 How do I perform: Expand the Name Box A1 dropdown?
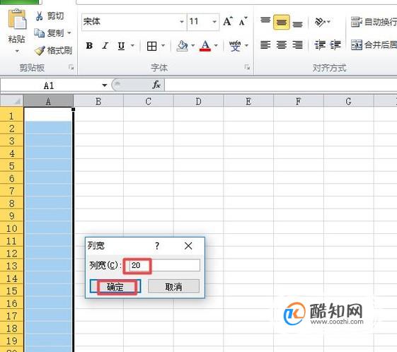[104, 86]
